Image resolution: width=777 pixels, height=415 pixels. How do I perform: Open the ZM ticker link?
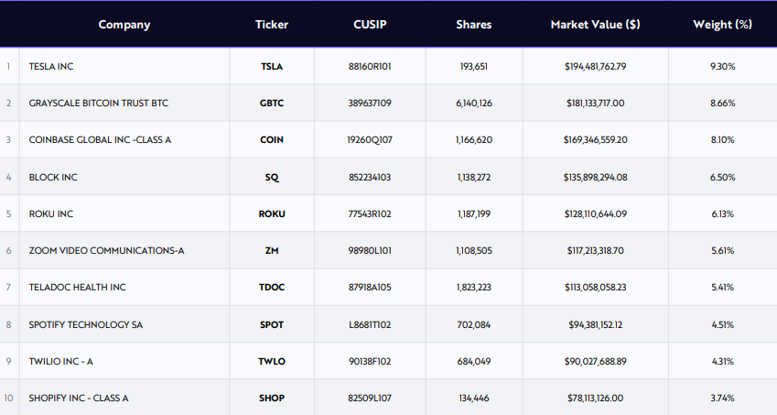point(272,250)
